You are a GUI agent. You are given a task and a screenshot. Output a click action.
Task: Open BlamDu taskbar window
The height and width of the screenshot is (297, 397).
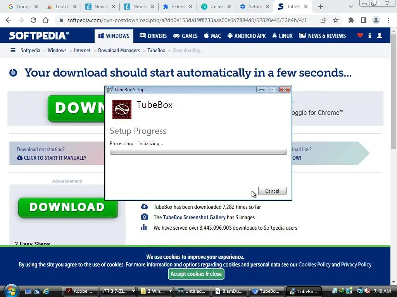(x=230, y=291)
